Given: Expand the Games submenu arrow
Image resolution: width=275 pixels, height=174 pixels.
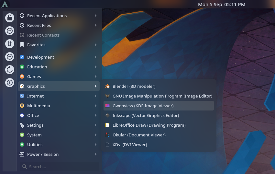Looking at the screenshot, I should click(96, 76).
